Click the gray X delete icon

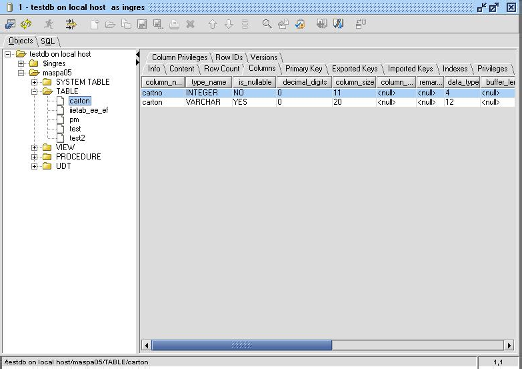pos(190,24)
